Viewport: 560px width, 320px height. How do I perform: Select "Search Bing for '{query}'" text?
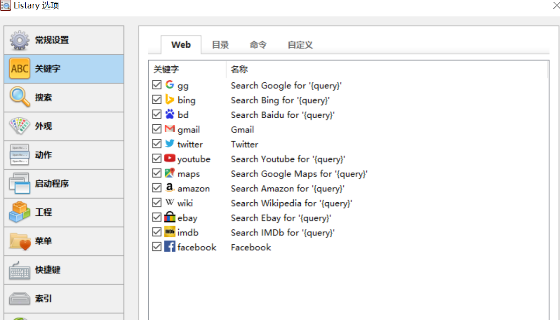(280, 100)
